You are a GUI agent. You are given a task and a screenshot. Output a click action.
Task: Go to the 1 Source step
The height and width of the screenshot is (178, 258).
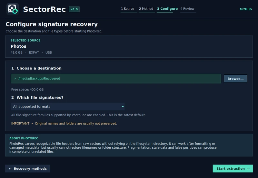tap(128, 9)
